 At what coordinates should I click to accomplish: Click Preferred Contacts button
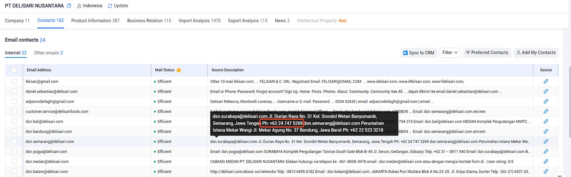(487, 52)
